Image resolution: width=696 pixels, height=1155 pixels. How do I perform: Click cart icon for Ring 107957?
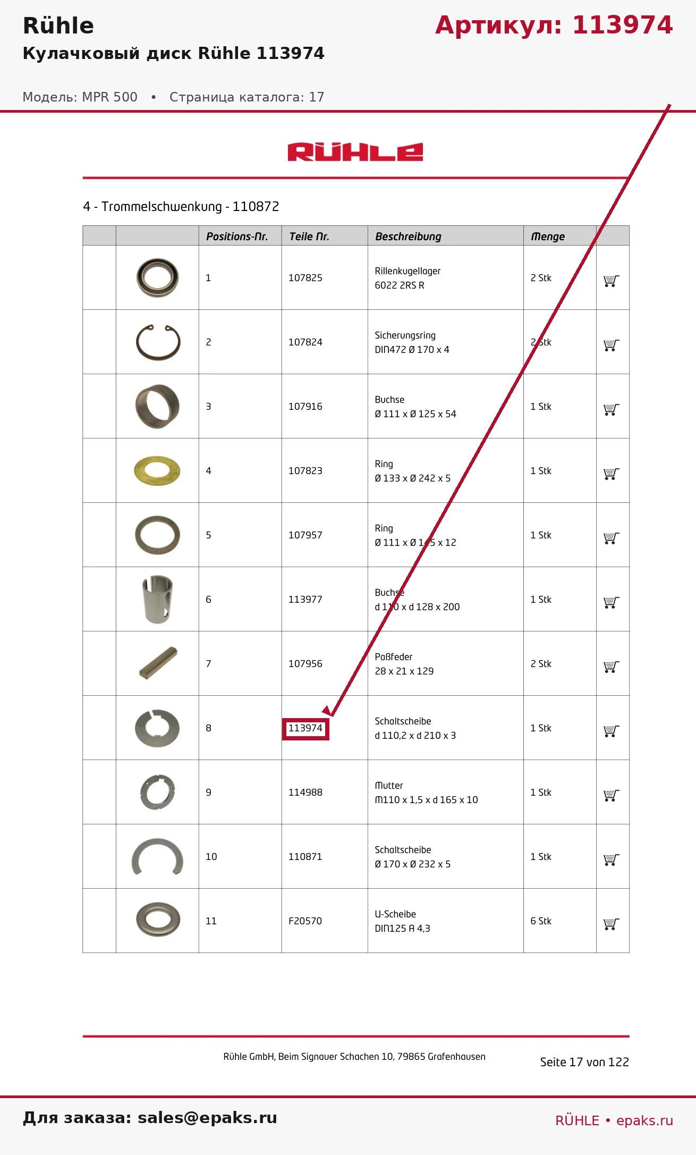(x=612, y=538)
